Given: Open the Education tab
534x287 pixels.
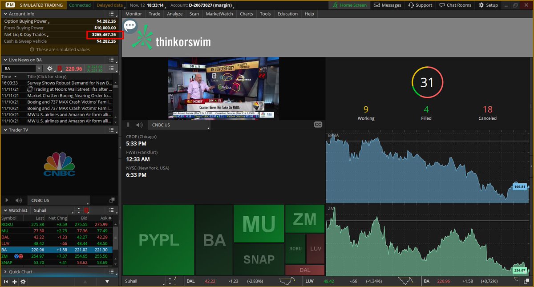Looking at the screenshot, I should pos(287,14).
